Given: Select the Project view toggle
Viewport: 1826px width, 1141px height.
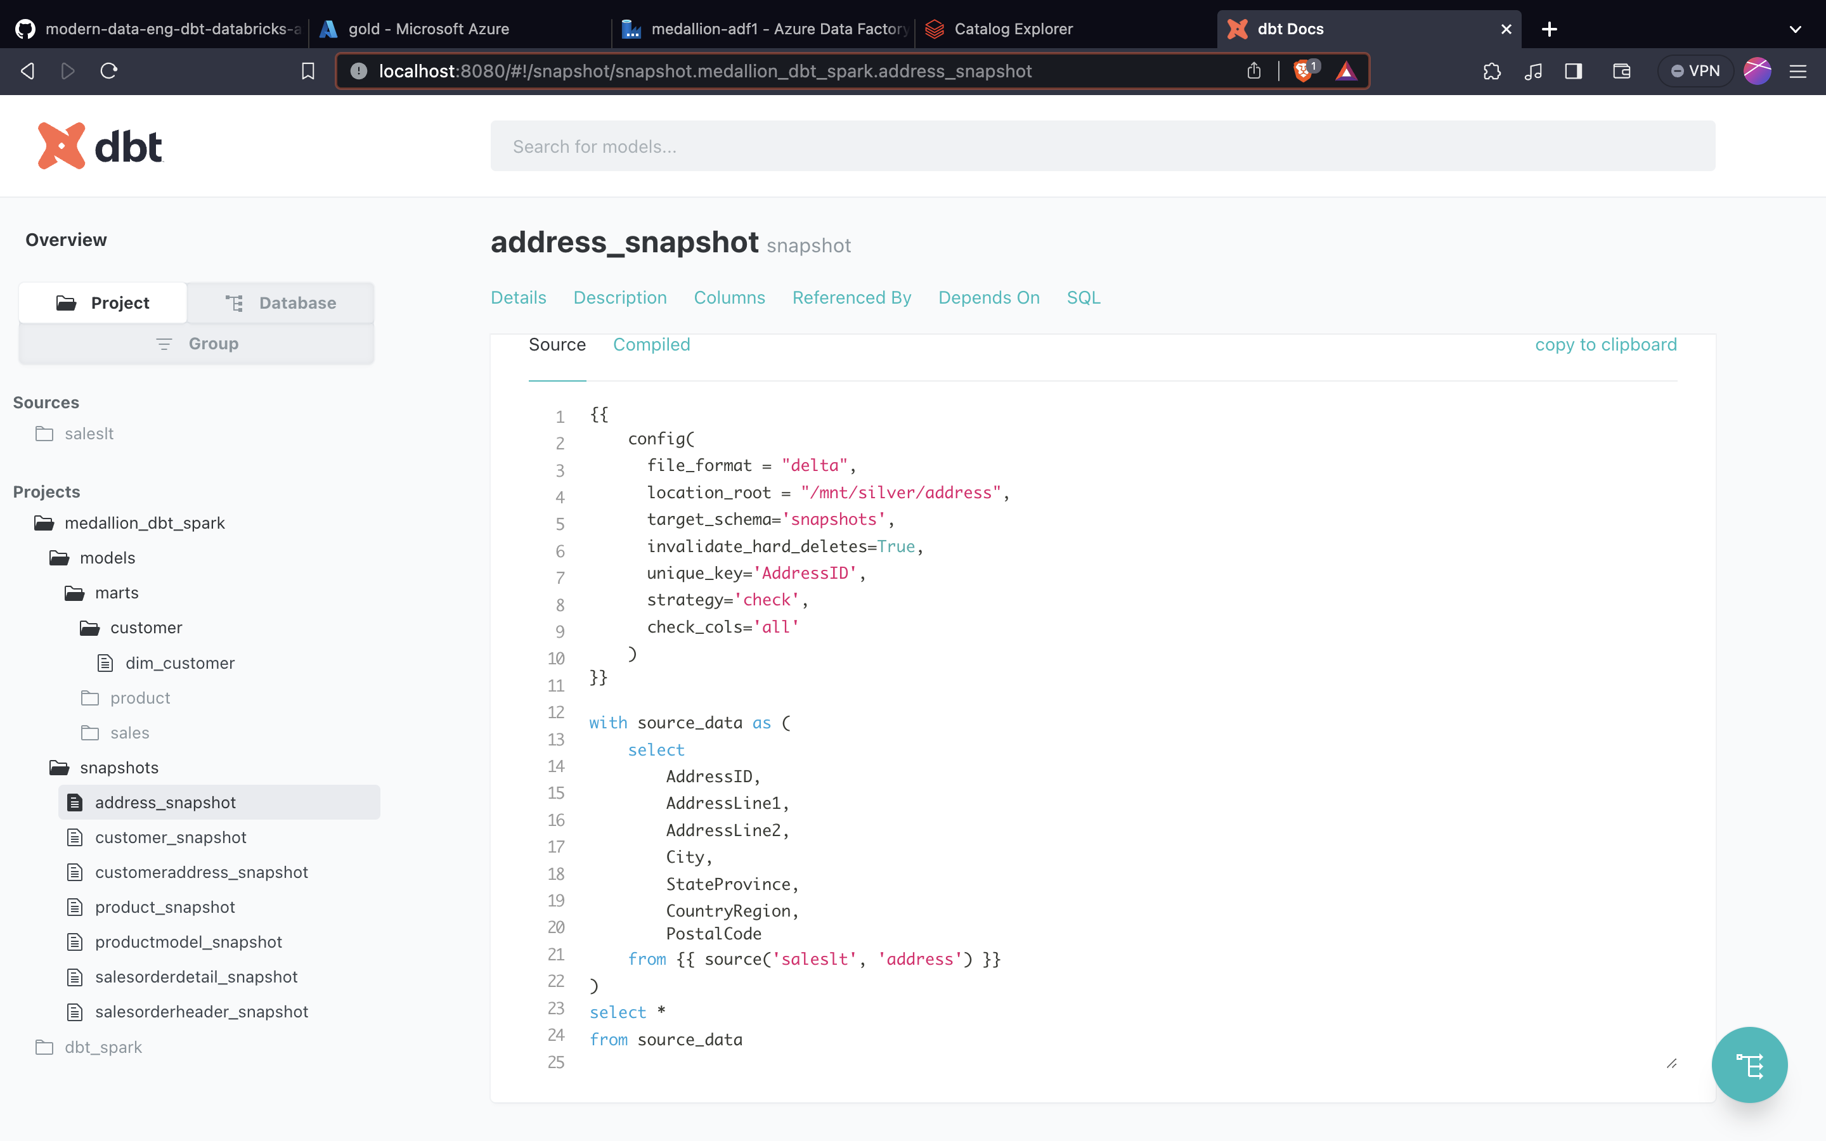Looking at the screenshot, I should pos(103,302).
